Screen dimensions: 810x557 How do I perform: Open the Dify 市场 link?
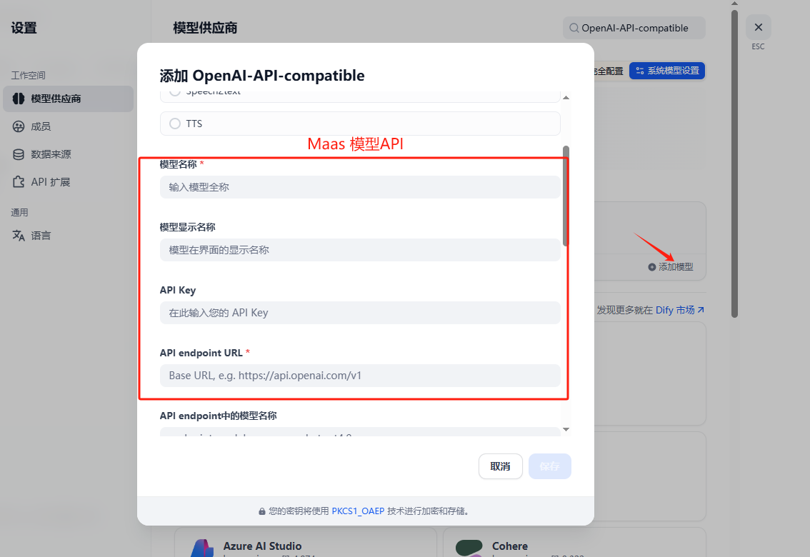(x=680, y=310)
